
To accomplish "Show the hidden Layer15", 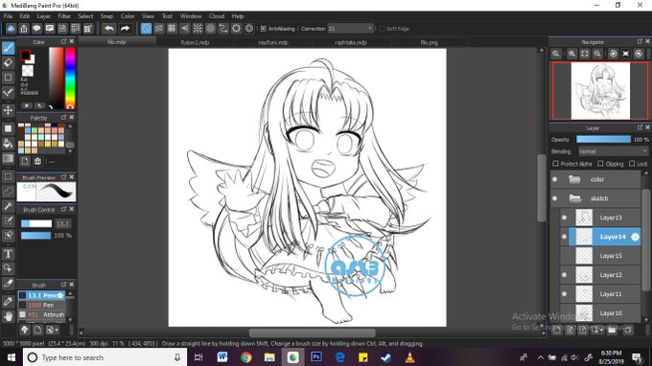I will 564,256.
